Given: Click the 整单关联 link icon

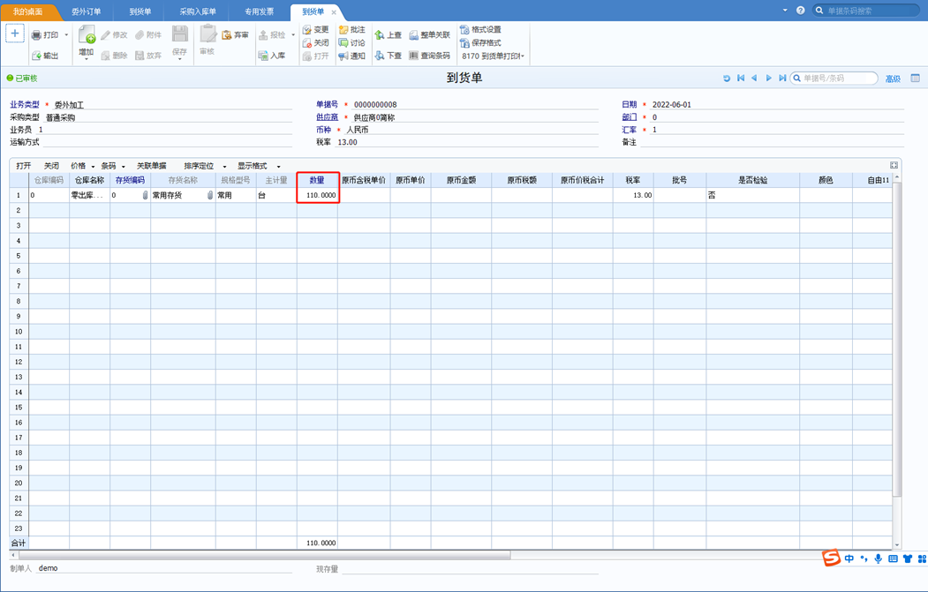Looking at the screenshot, I should [x=414, y=35].
